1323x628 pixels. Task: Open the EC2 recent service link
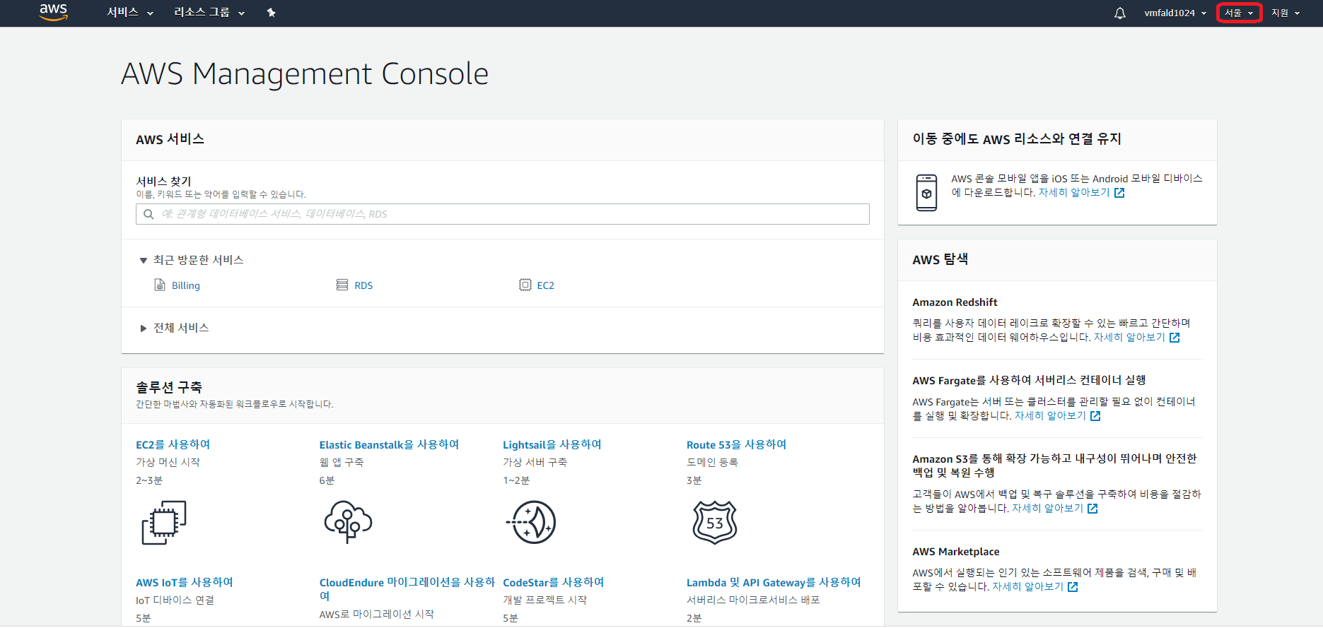point(546,285)
